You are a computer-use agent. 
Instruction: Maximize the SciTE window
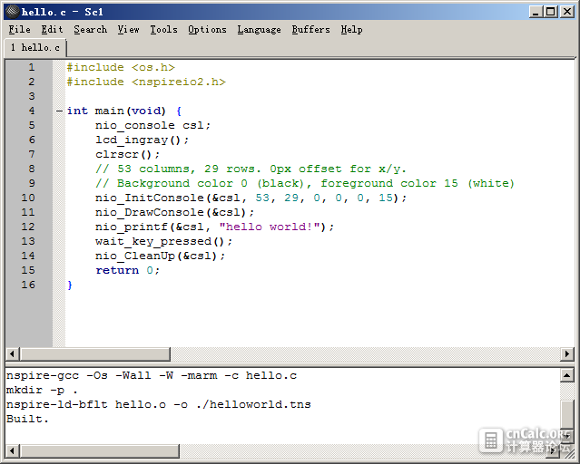[550, 12]
